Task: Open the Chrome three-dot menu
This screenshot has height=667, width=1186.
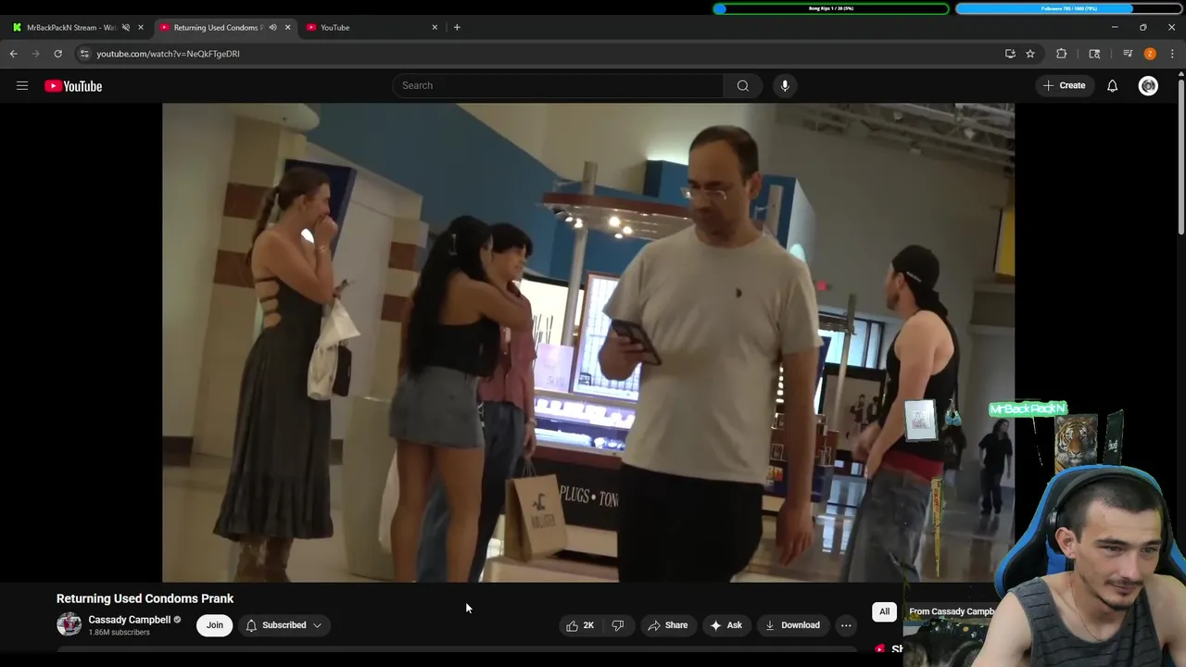Action: [1172, 54]
